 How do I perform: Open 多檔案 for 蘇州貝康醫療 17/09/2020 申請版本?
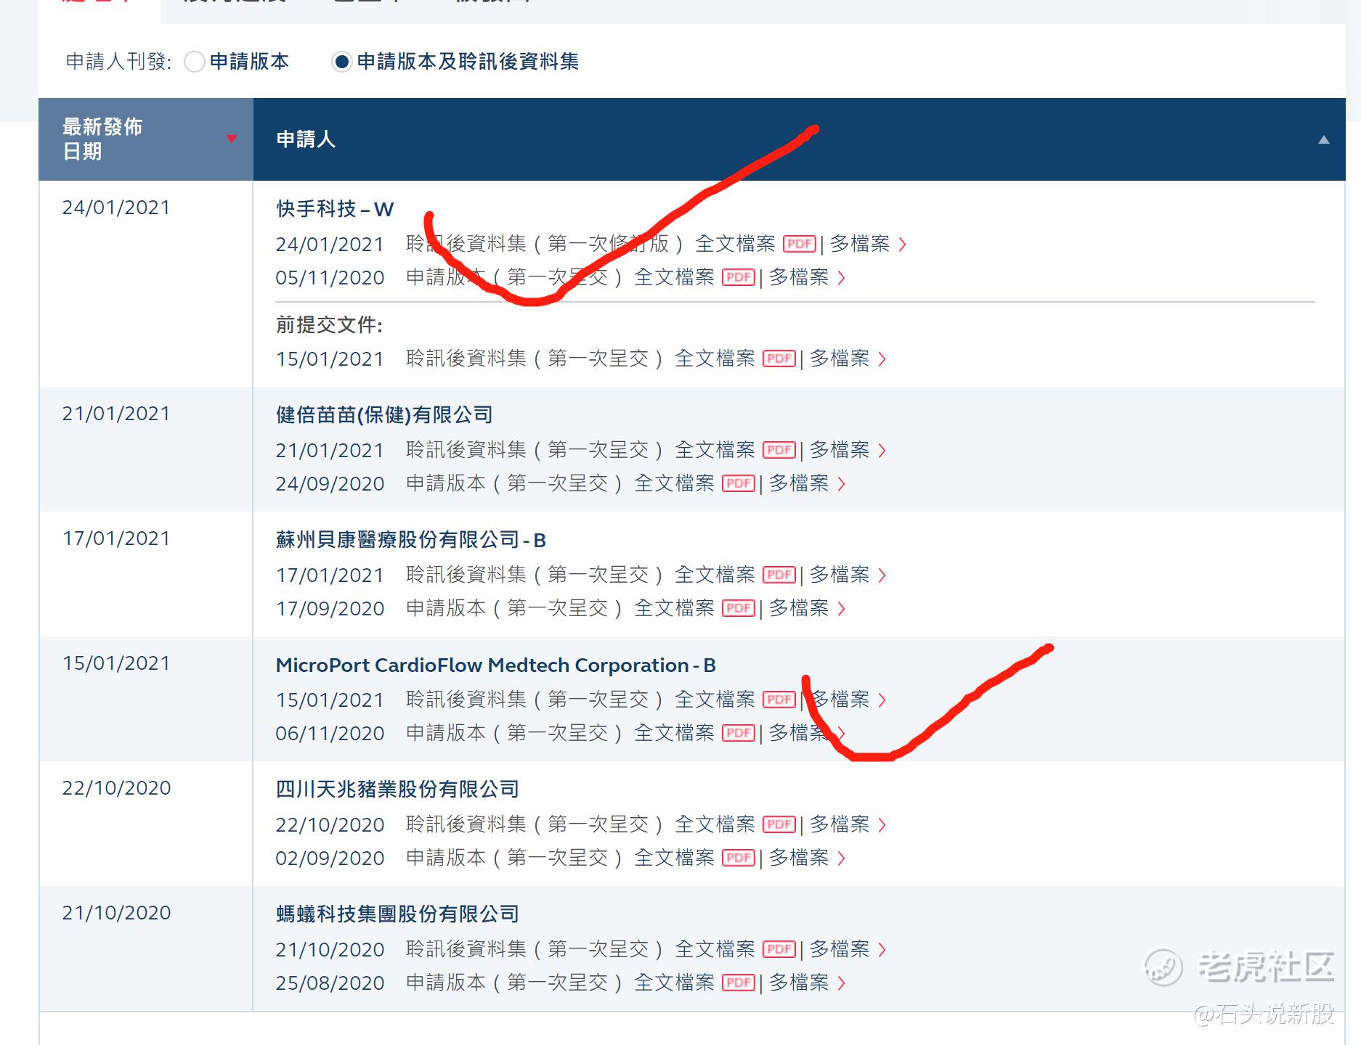[807, 608]
